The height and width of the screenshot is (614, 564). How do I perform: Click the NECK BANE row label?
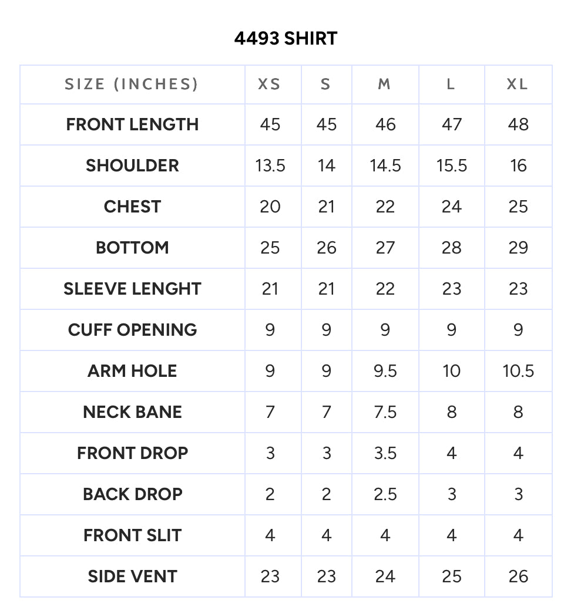132,412
